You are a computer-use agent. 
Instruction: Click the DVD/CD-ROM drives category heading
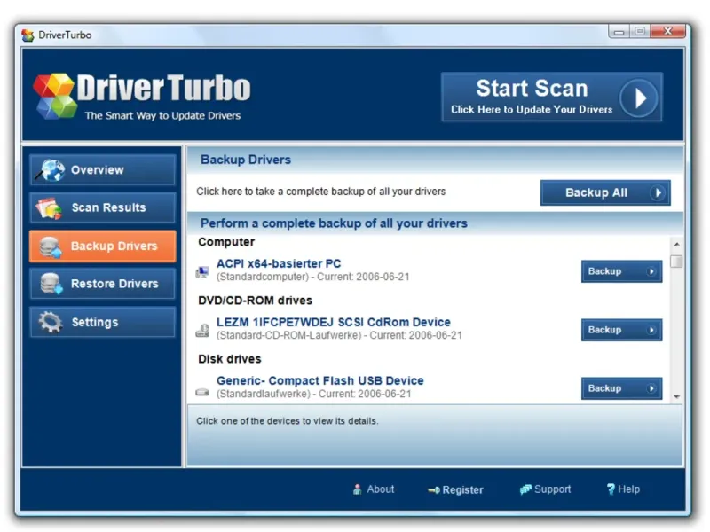(x=255, y=301)
